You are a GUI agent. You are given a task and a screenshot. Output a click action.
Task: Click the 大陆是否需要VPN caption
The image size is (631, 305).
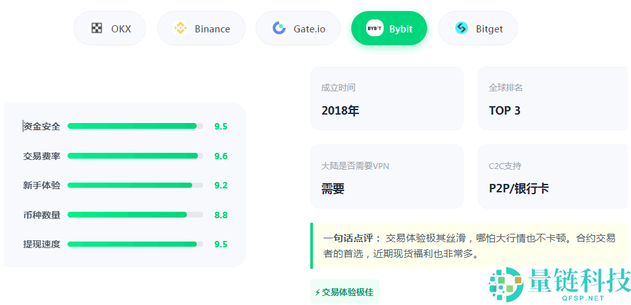[355, 166]
